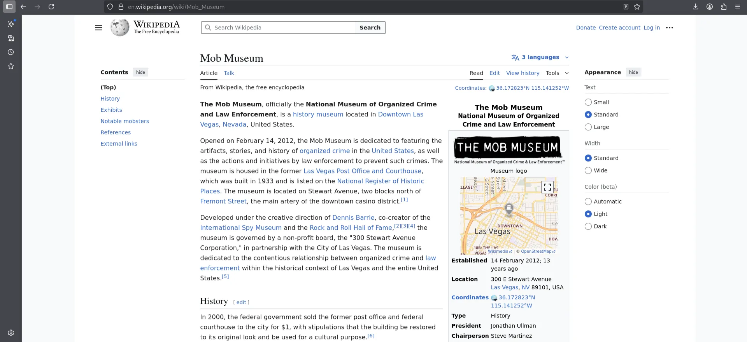Open the personal tools ellipsis menu
Screen dimensions: 747x342
click(669, 28)
